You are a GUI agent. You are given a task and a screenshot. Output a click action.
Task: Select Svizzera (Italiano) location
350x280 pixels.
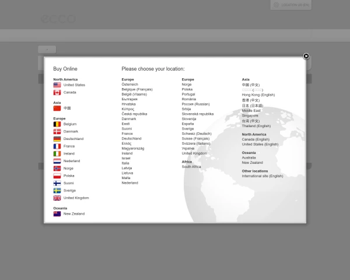[196, 143]
